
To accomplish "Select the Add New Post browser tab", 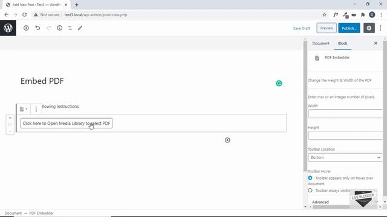I will [36, 5].
